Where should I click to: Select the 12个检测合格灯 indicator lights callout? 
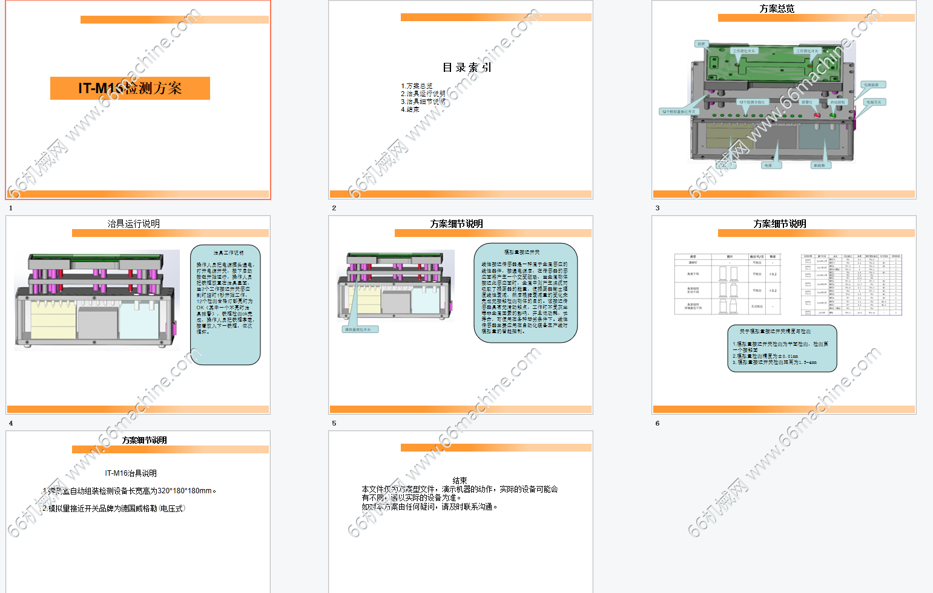coord(754,102)
